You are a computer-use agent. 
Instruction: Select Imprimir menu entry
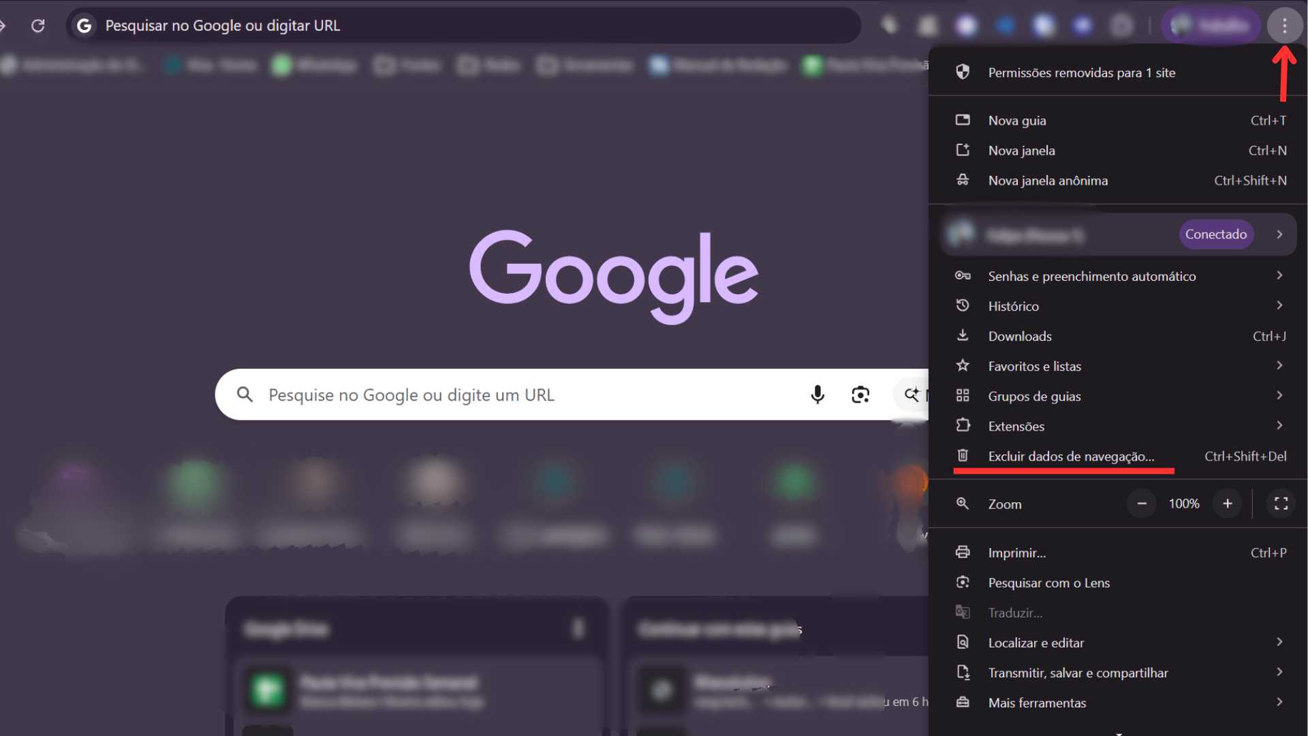tap(1118, 553)
